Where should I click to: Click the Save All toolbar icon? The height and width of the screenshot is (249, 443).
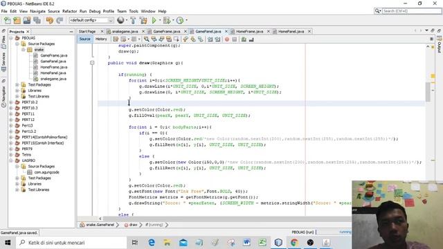(x=37, y=20)
